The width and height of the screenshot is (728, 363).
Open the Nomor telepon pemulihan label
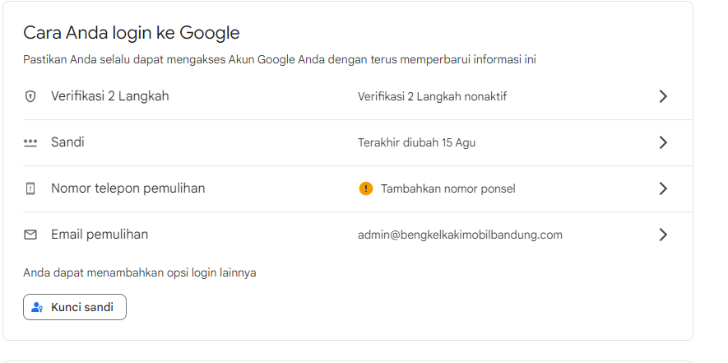pos(128,188)
